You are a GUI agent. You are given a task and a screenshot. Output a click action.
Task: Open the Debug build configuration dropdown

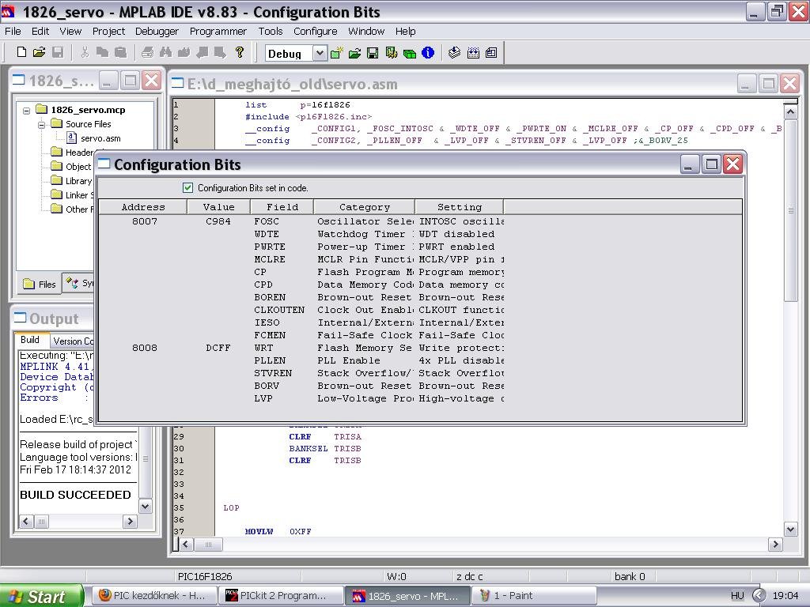[320, 53]
